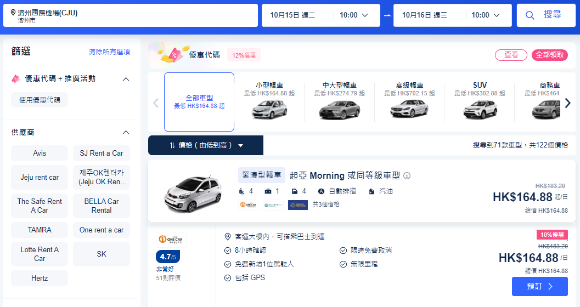The image size is (580, 307).
Task: Click the pickup location input field
Action: pyautogui.click(x=131, y=15)
